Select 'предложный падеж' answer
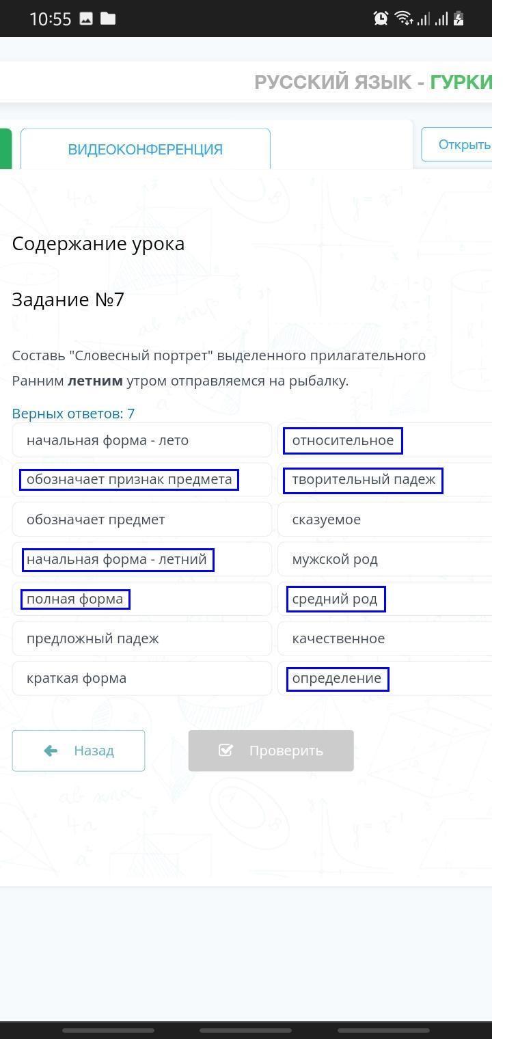Screen dimensions: 505x1039 point(141,638)
